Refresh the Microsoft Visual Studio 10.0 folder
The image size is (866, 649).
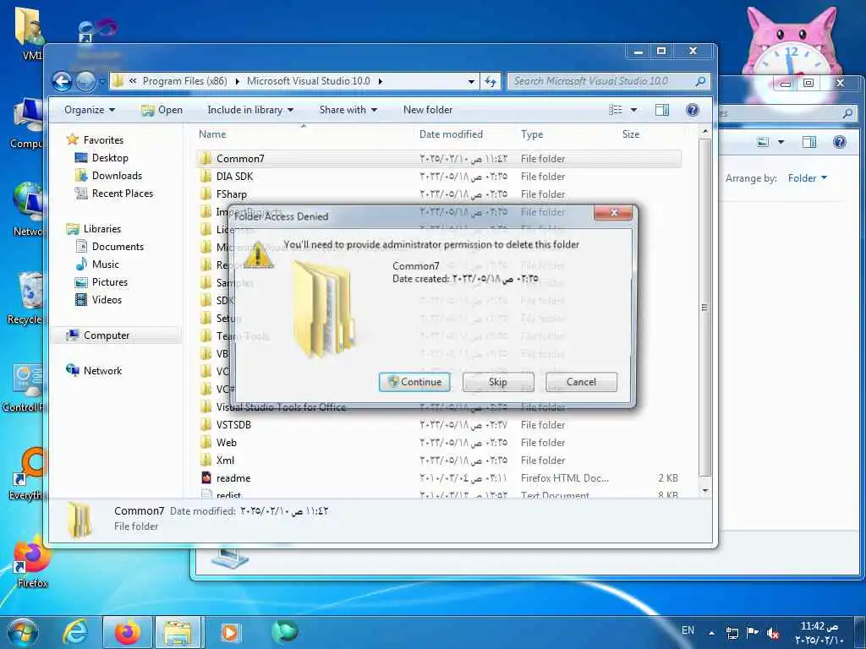coord(491,82)
